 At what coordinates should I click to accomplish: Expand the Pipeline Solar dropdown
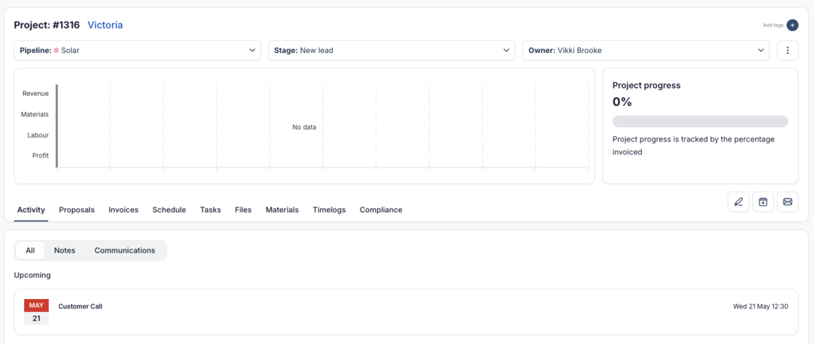(x=137, y=50)
